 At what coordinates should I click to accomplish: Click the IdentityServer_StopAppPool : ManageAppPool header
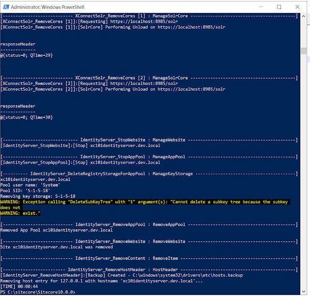[x=149, y=157]
